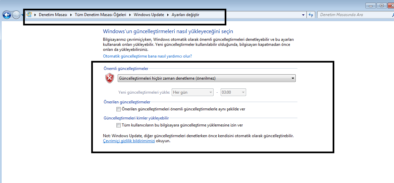The height and width of the screenshot is (183, 394).
Task: Click the Forward navigation arrow button
Action: [16, 15]
